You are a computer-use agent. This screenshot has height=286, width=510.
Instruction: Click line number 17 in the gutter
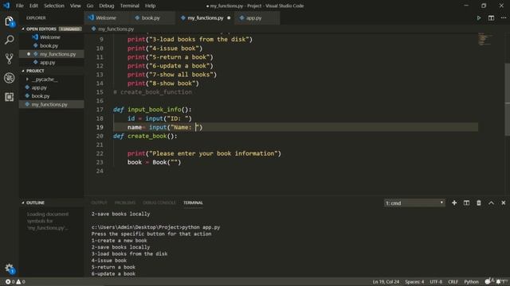tap(100, 110)
